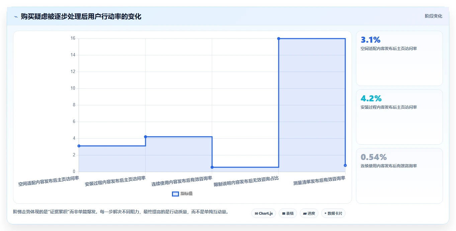The height and width of the screenshot is (231, 456).
Task: Click the card caption 安装过程内容发布后主页访问率
Action: tap(389, 107)
